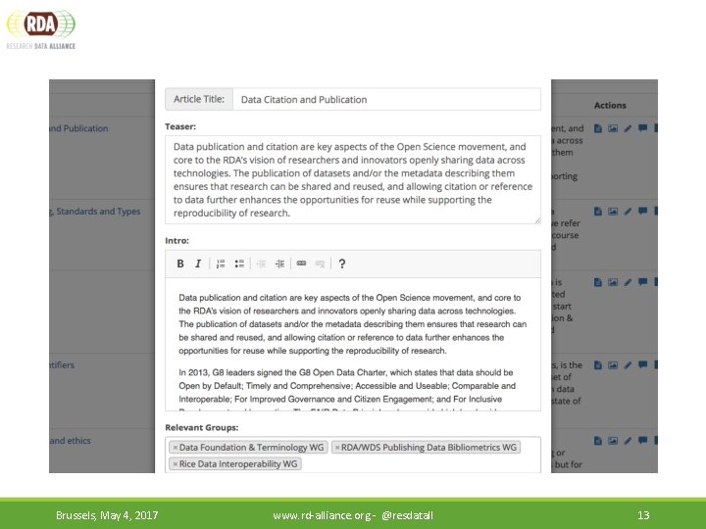Toggle italic formatting in Intro editor
This screenshot has height=529, width=706.
click(198, 264)
